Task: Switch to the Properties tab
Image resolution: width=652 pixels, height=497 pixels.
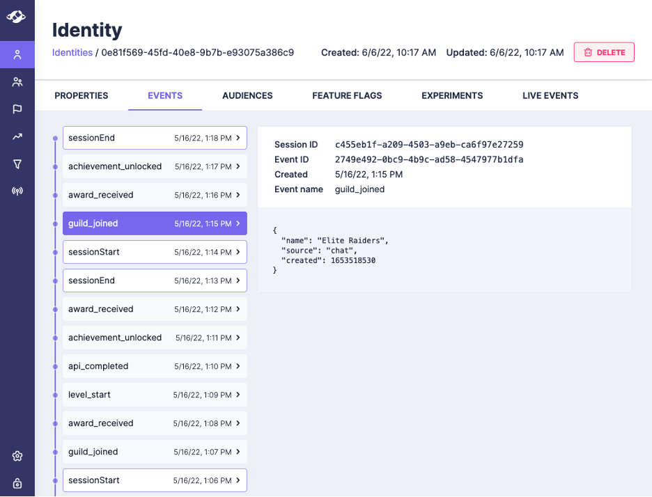Action: pos(81,95)
